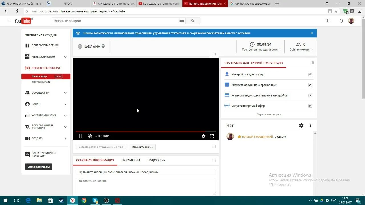Expand the Канал sidebar menu
The height and width of the screenshot is (205, 365).
(x=65, y=104)
